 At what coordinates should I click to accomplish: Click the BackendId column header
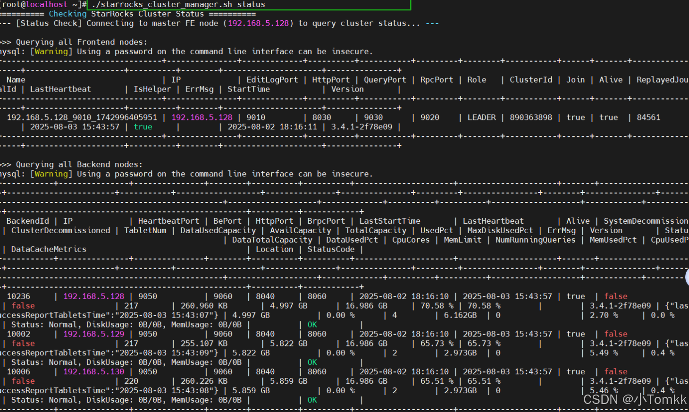(x=27, y=221)
